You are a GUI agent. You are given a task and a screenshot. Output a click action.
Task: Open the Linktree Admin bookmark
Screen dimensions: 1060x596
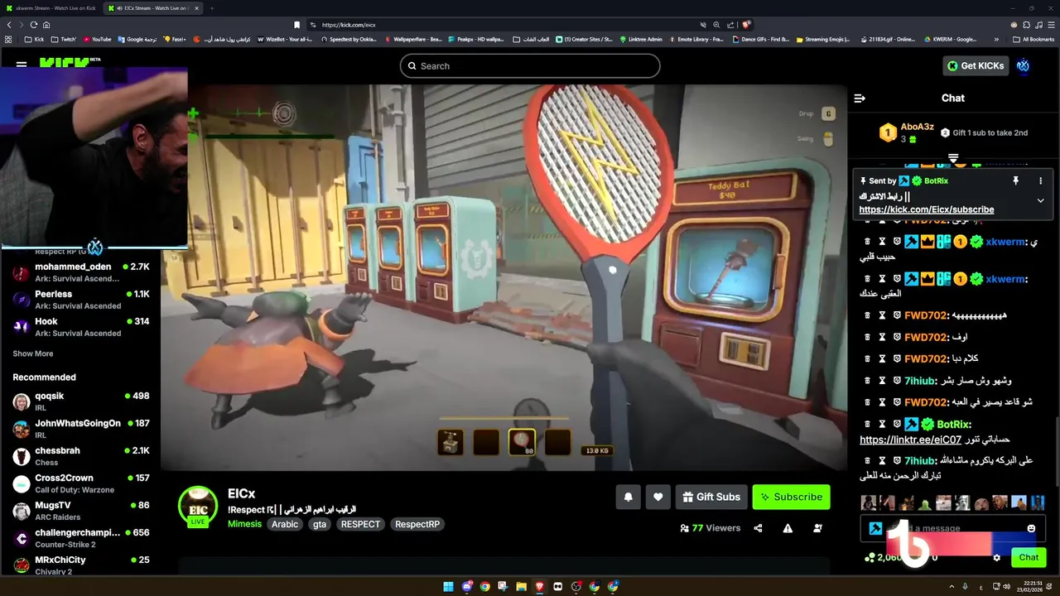pos(641,39)
